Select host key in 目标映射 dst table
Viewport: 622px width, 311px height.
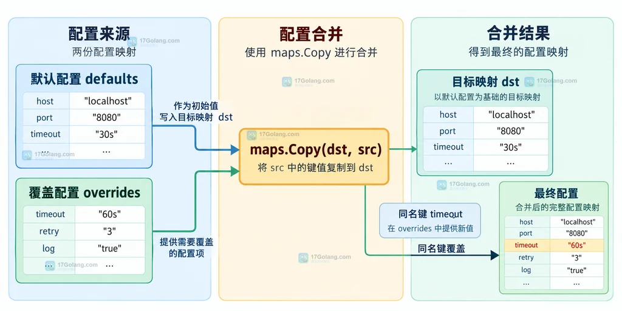448,115
